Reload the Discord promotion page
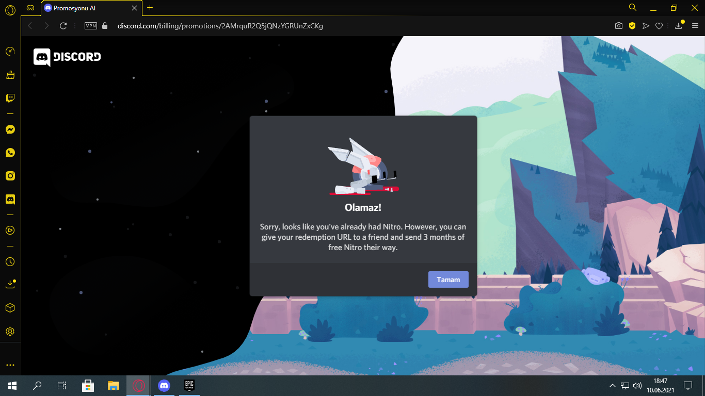This screenshot has height=396, width=705. click(x=63, y=26)
